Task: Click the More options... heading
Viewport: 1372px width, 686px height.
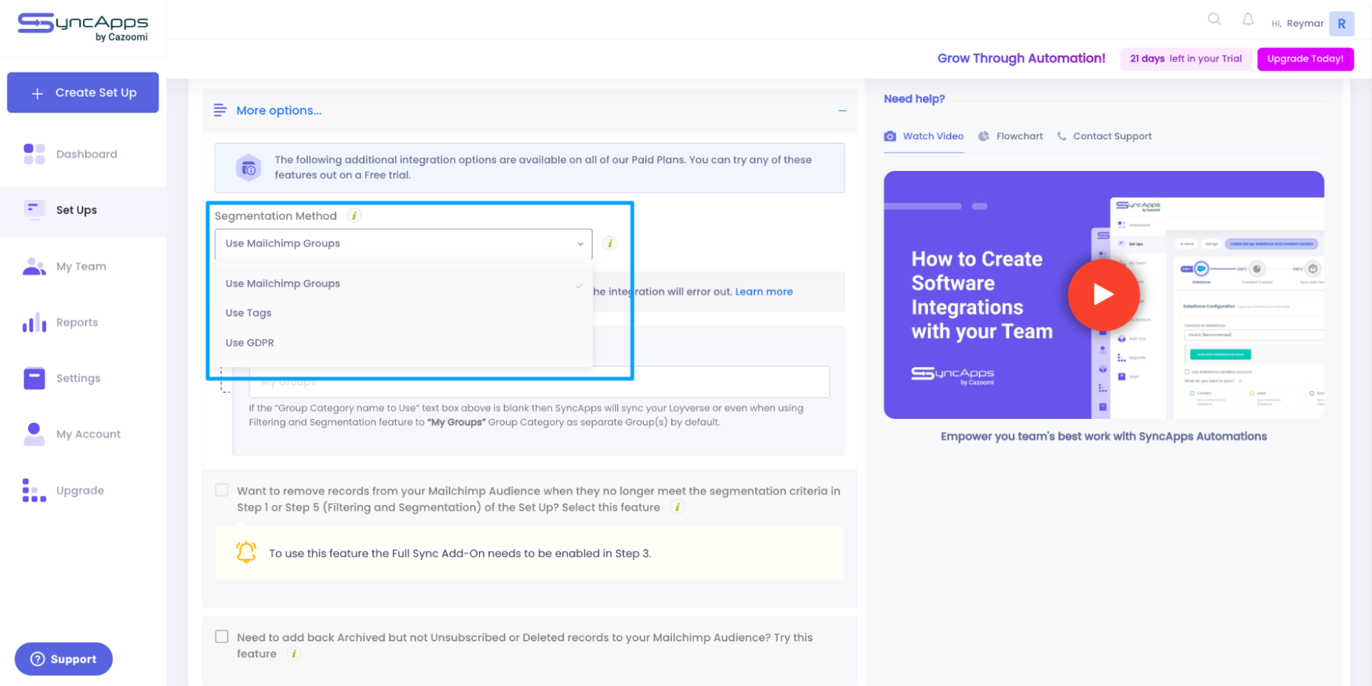Action: (x=279, y=111)
